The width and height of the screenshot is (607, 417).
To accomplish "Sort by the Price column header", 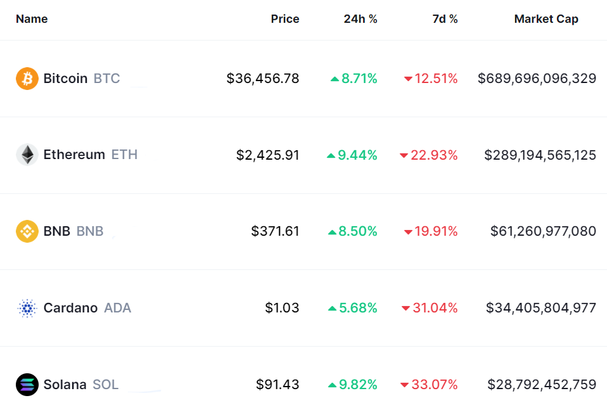I will point(284,19).
